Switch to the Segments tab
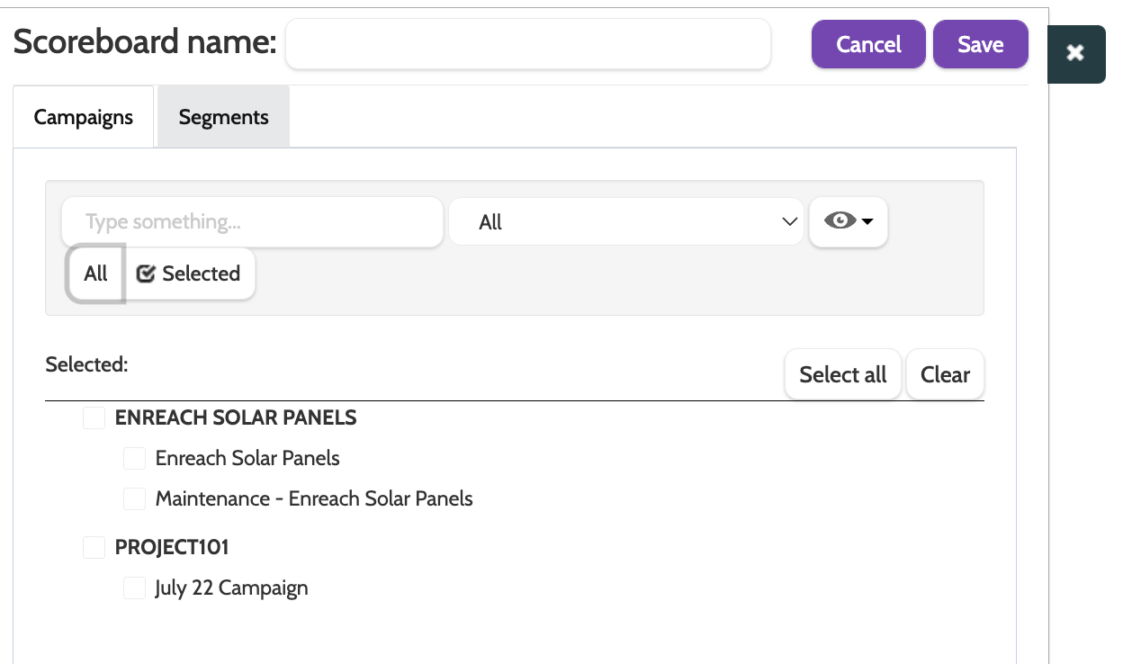The image size is (1132, 664). (223, 117)
